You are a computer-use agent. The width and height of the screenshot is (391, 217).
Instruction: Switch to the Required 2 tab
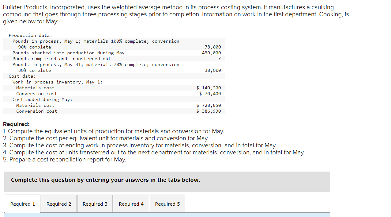(58, 203)
